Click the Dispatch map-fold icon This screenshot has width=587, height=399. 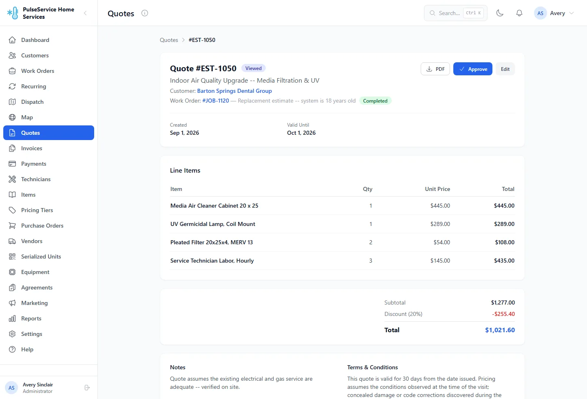pos(12,102)
